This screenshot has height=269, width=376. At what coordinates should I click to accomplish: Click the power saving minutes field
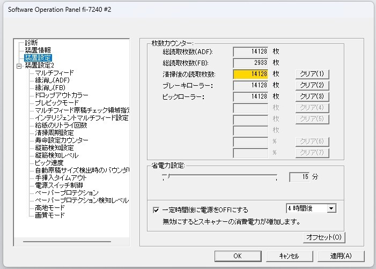[300, 177]
